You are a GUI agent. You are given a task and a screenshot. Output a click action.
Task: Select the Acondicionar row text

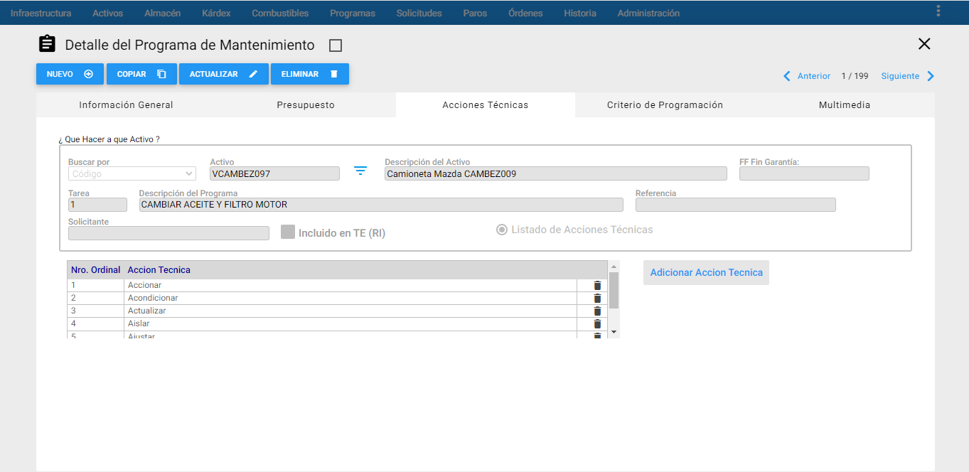pyautogui.click(x=153, y=298)
